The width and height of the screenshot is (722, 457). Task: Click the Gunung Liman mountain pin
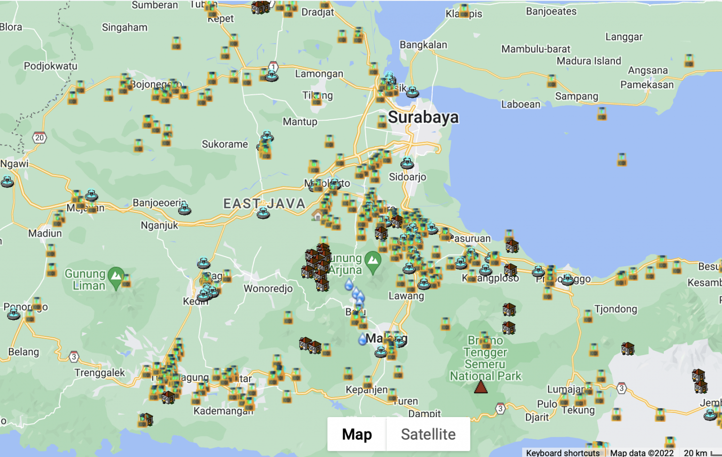(x=116, y=275)
